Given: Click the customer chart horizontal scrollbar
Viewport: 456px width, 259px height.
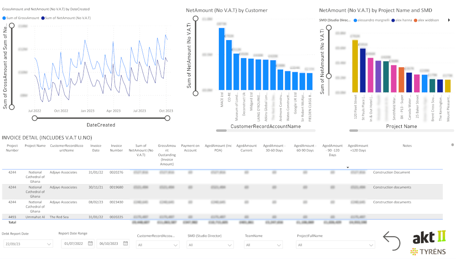Looking at the screenshot, I should pyautogui.click(x=221, y=131).
